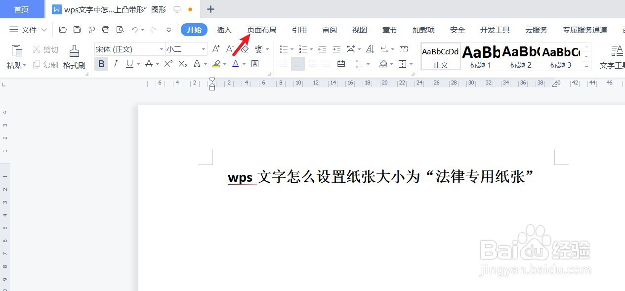Clear formatting with the eraser icon
Image resolution: width=625 pixels, height=291 pixels.
[x=245, y=49]
